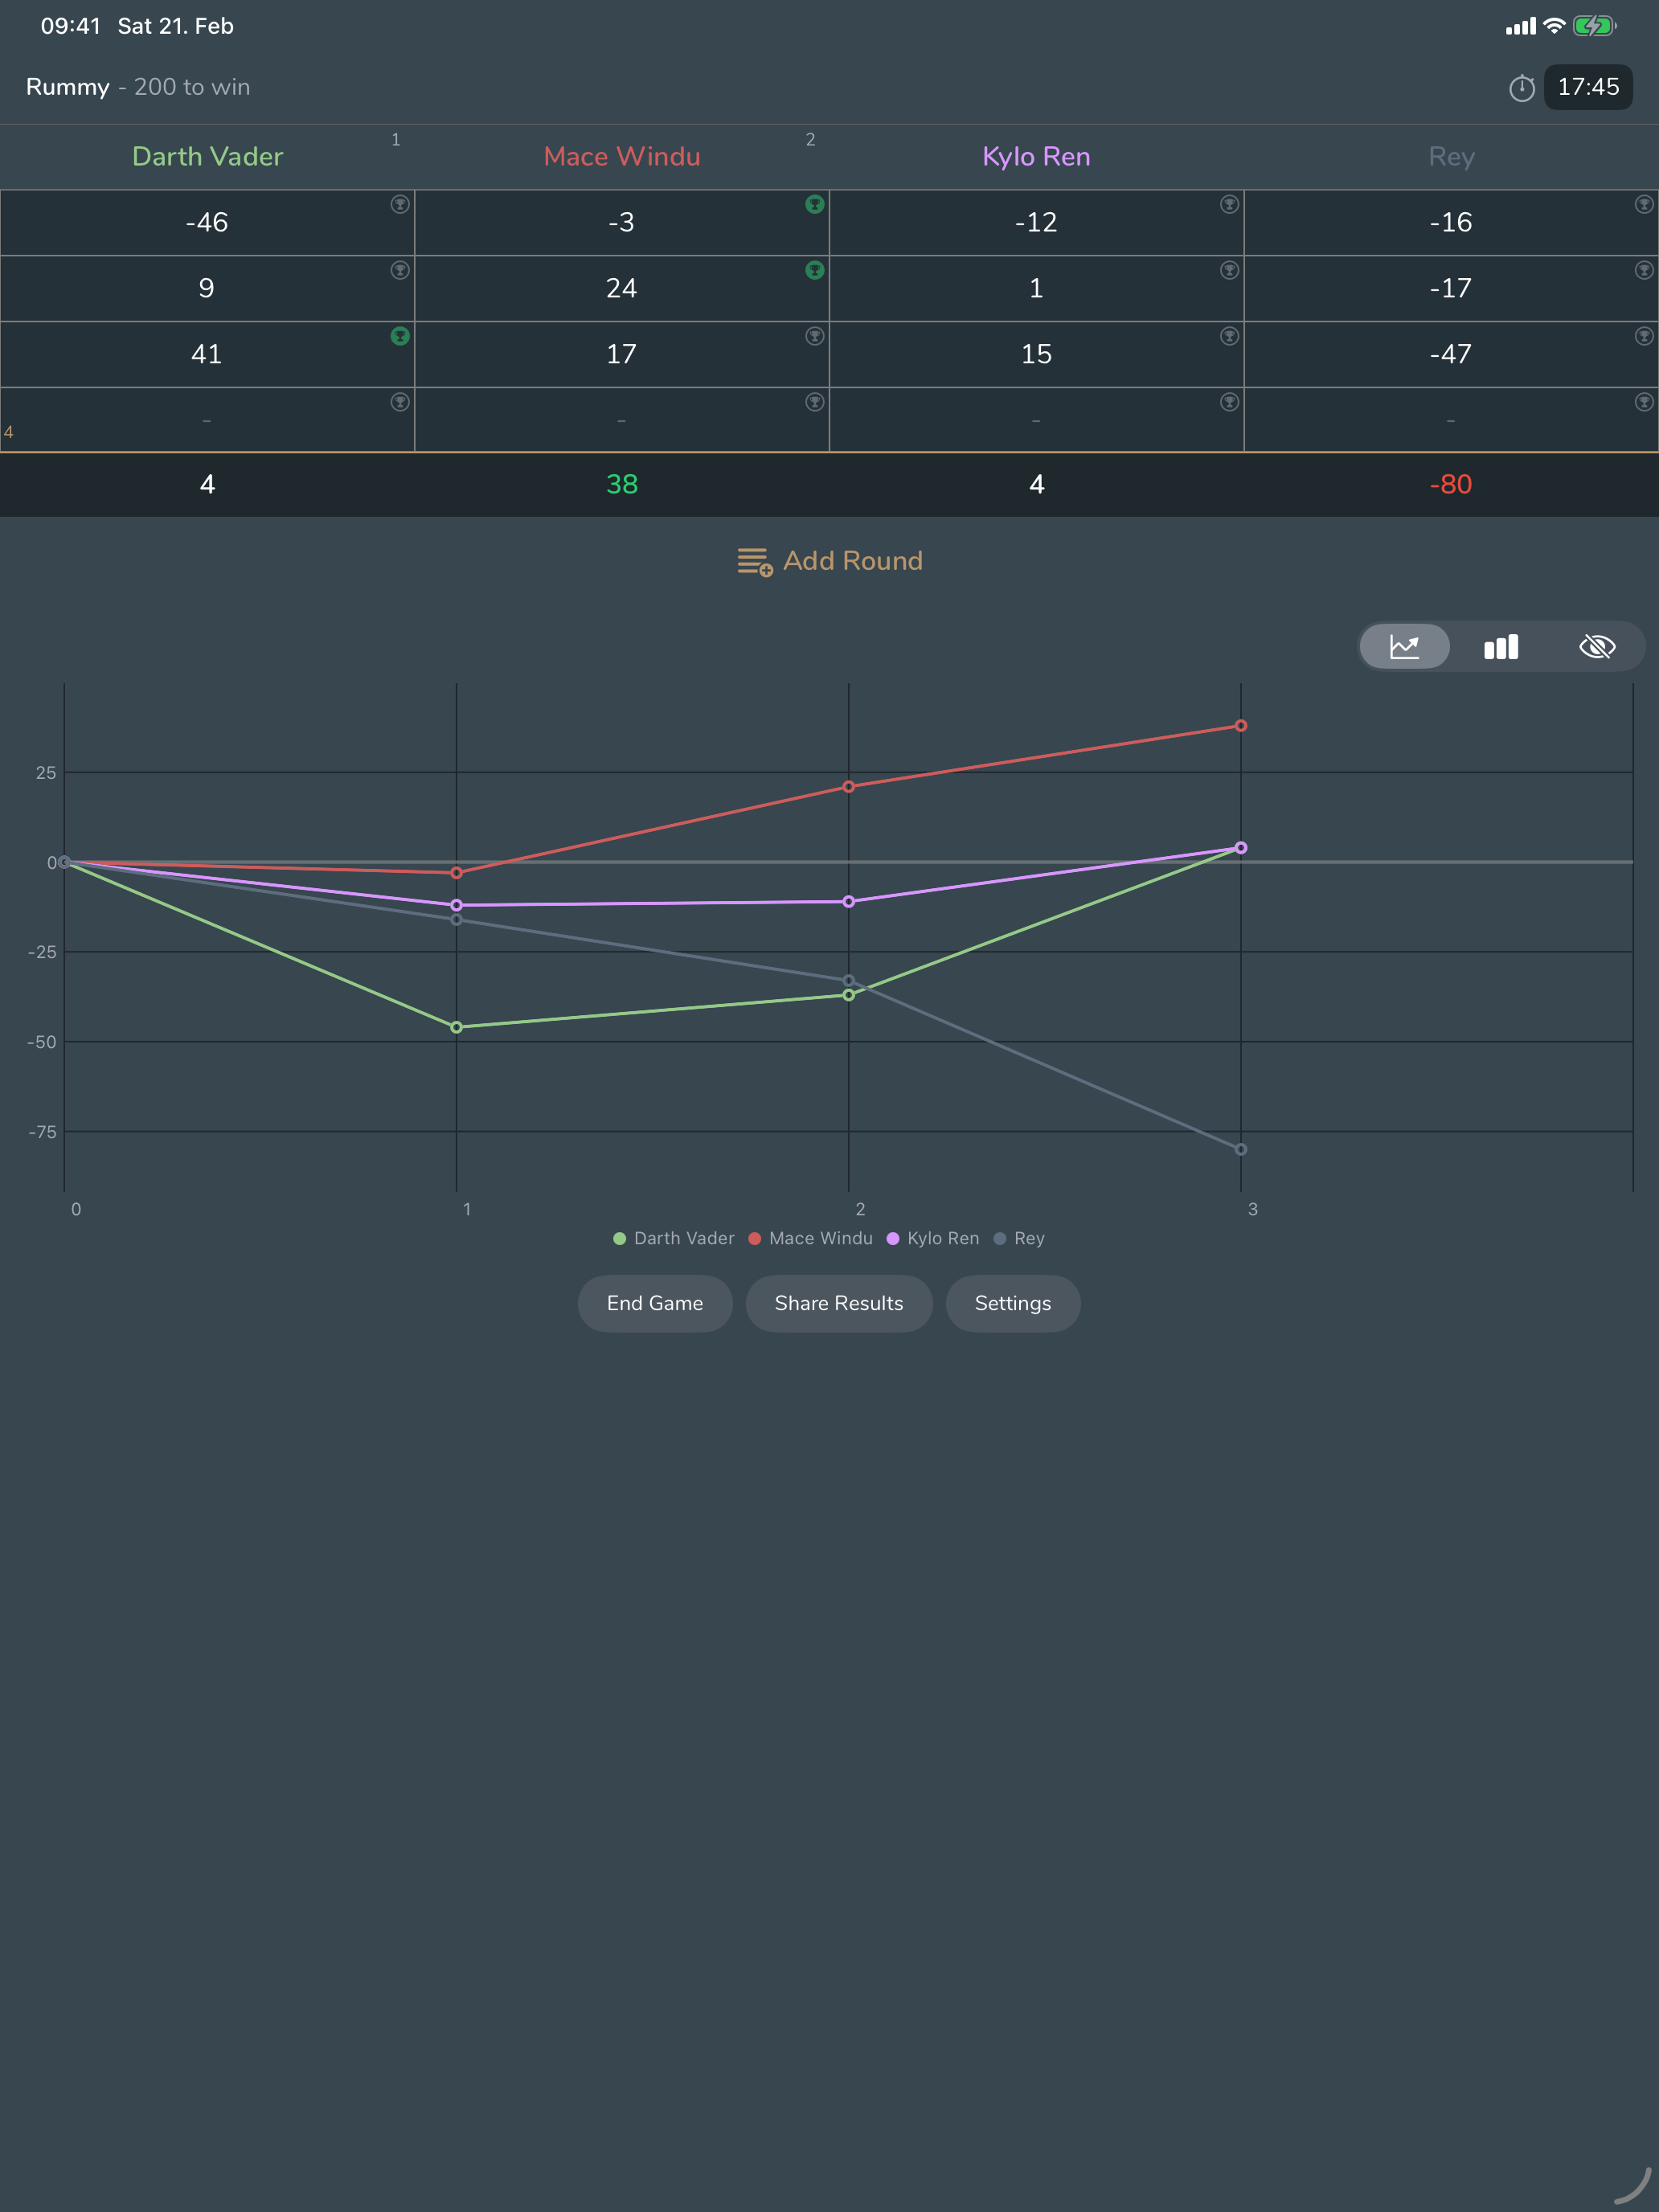Tap the Share Results button
Screen dimensions: 1659x2212
838,1303
